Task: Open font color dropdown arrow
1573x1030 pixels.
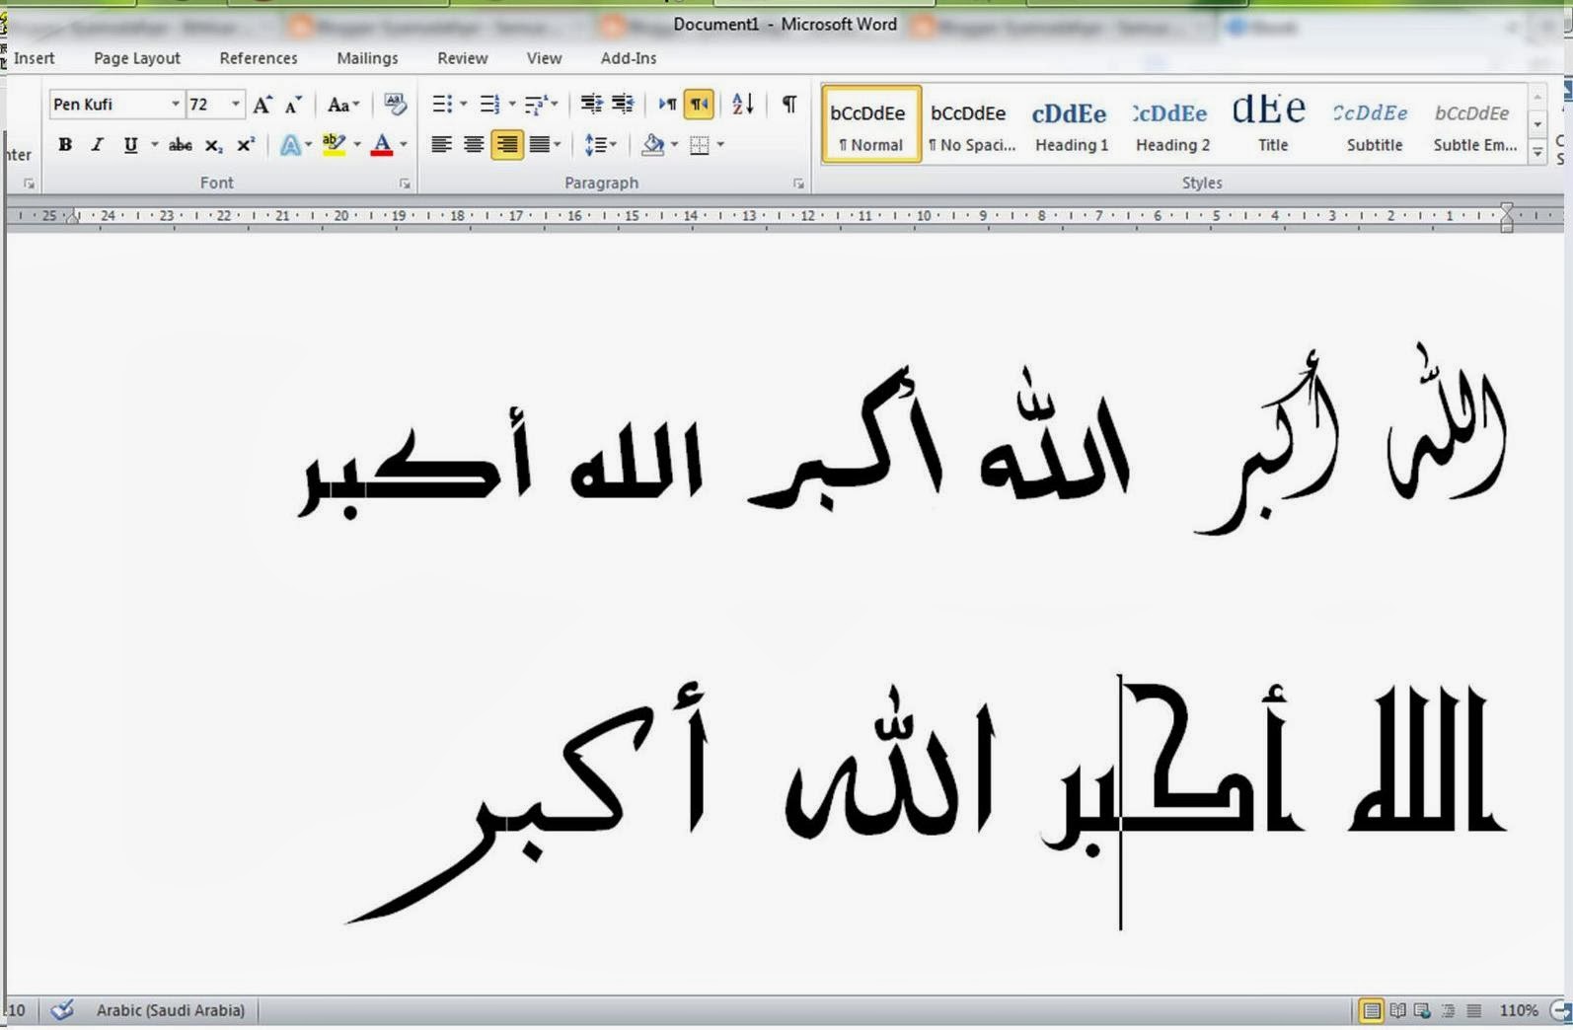Action: [404, 145]
